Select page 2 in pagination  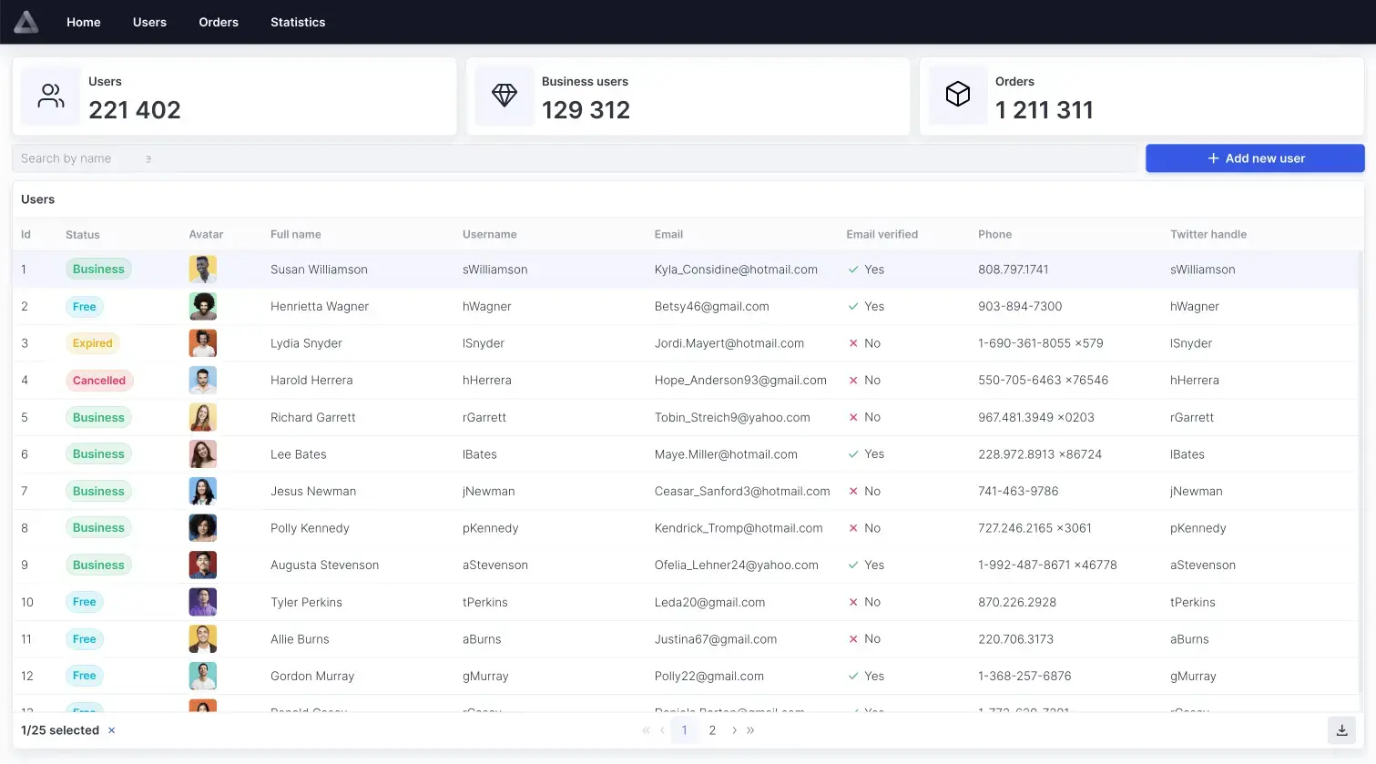[x=712, y=730]
